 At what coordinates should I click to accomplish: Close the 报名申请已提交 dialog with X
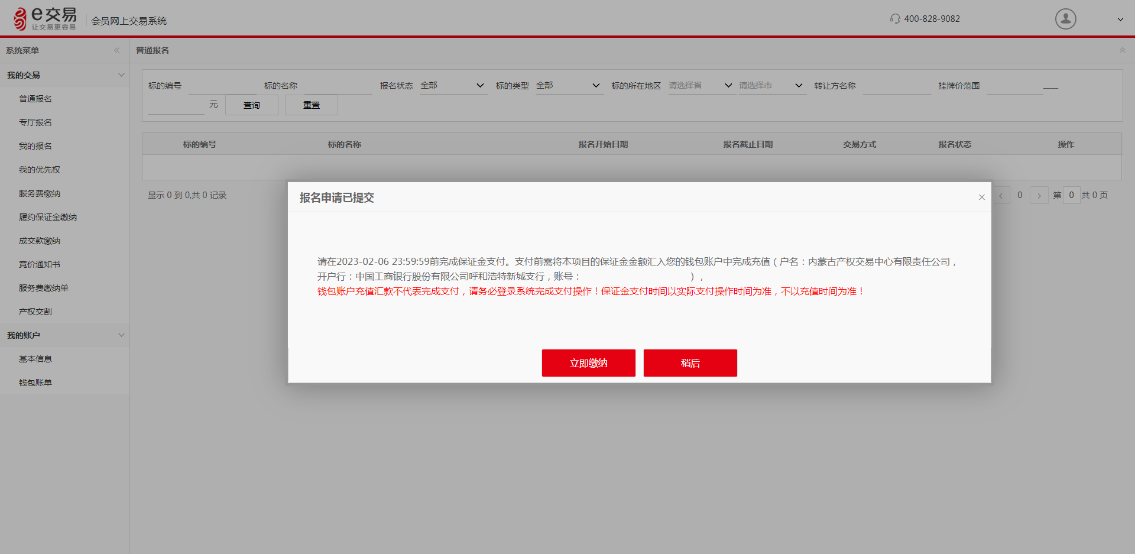(x=981, y=197)
